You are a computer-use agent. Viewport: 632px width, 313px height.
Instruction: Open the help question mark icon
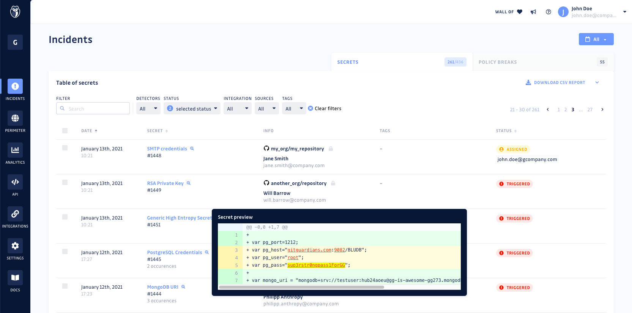click(x=548, y=12)
